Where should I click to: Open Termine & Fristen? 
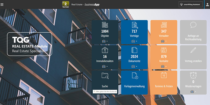pyautogui.click(x=164, y=86)
